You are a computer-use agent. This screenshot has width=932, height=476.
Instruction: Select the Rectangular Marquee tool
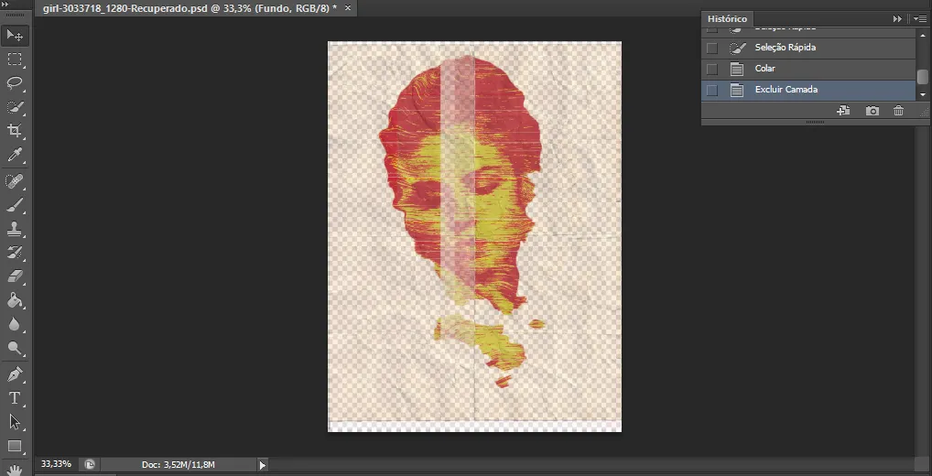click(x=15, y=59)
